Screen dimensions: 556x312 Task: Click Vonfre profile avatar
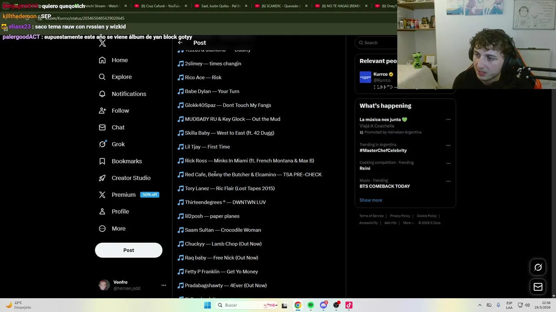click(104, 285)
